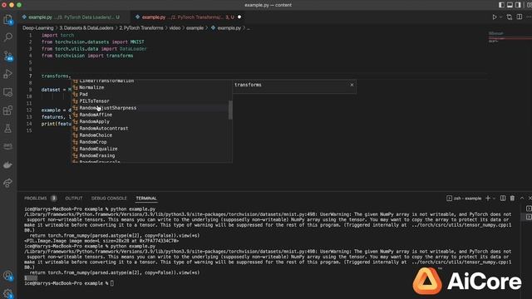This screenshot has height=299, width=532.
Task: Switch to the Debug Console tab
Action: coord(109,199)
